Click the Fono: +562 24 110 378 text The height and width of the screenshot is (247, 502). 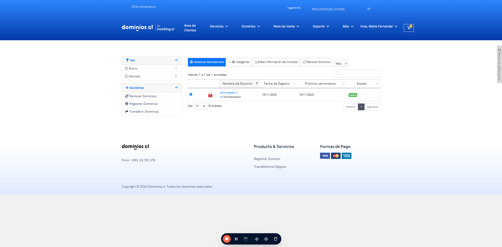[138, 160]
